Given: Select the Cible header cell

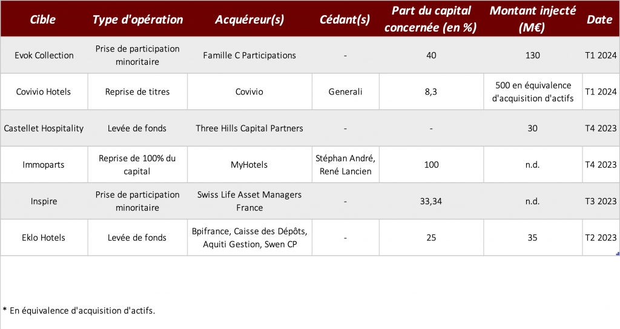Looking at the screenshot, I should (44, 19).
